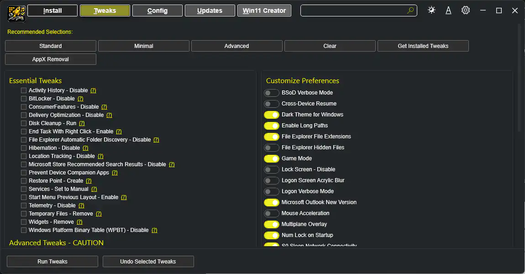Enable Cross-Device Resume toggle
Screen dimensions: 525x274
coord(272,104)
